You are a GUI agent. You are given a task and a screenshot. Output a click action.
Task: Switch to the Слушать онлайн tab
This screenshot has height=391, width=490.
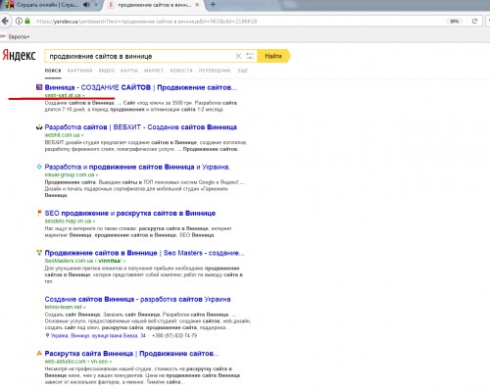[x=47, y=5]
